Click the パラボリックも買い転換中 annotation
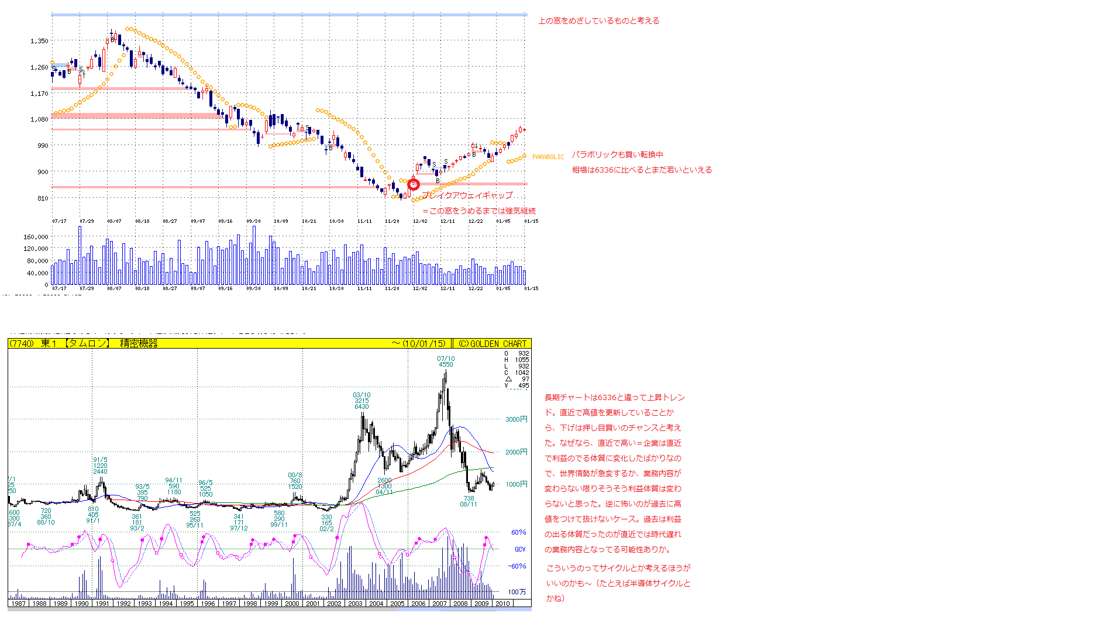Screen dimensions: 1095x627 [x=617, y=155]
